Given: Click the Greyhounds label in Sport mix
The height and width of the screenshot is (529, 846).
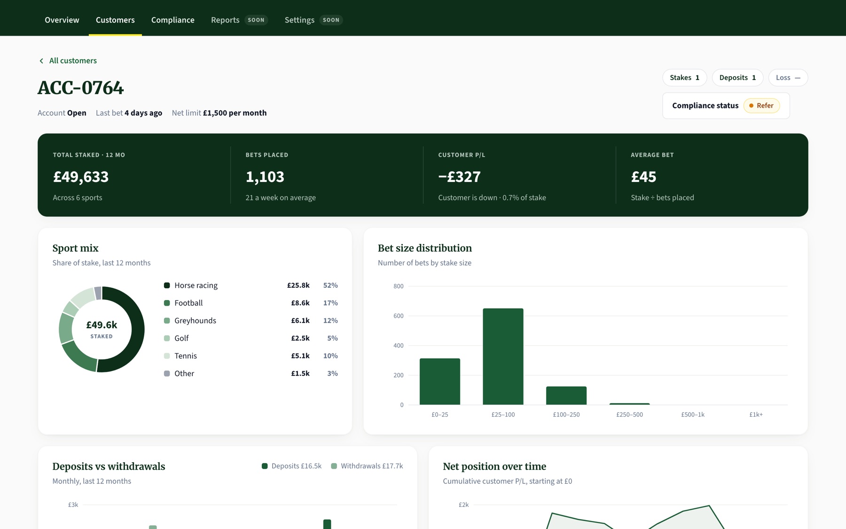Looking at the screenshot, I should (195, 321).
